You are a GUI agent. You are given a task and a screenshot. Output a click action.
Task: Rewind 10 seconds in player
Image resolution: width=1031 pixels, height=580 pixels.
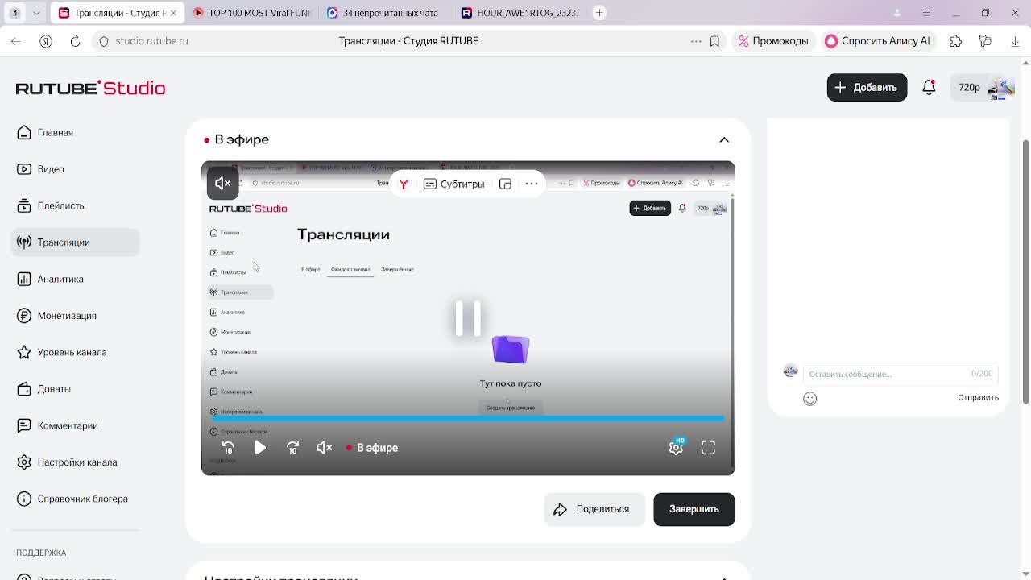[x=228, y=448]
